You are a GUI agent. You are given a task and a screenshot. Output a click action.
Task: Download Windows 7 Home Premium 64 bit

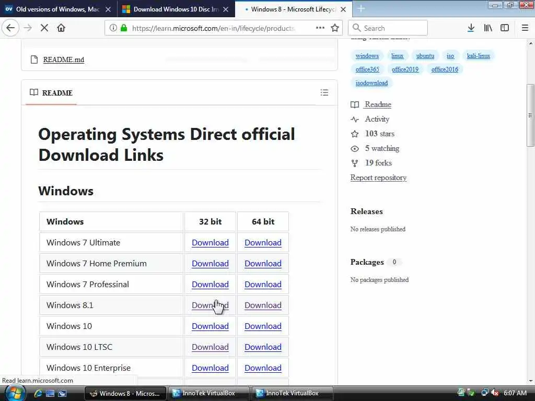263,264
